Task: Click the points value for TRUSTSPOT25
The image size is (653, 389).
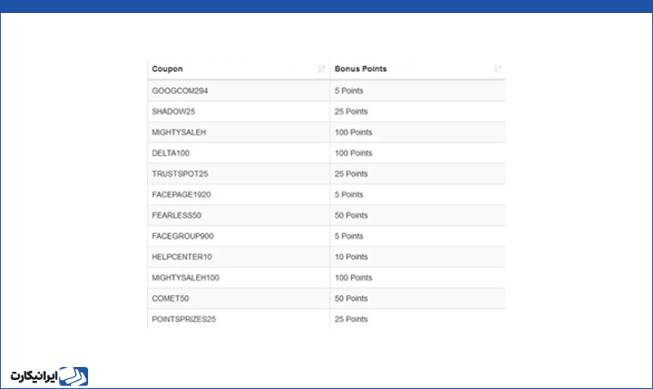Action: [351, 174]
